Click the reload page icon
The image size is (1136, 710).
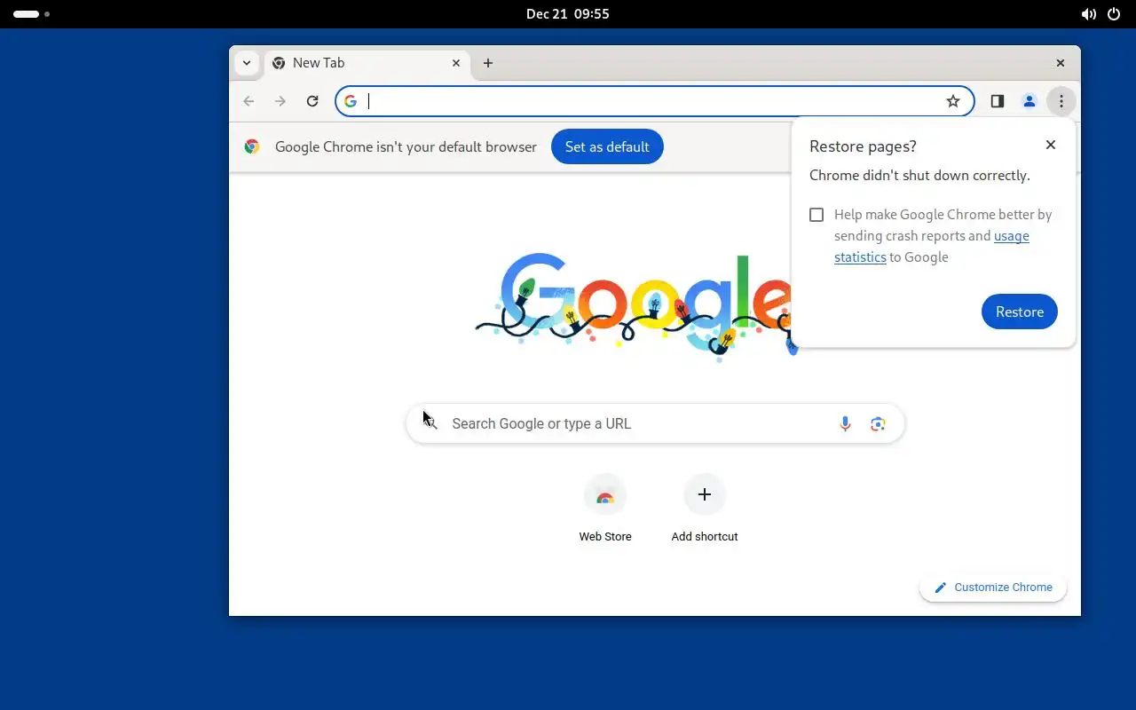coord(312,101)
